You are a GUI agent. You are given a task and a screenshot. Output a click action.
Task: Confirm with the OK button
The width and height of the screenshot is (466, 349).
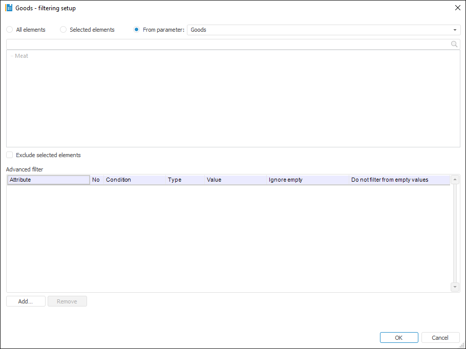[x=399, y=338]
